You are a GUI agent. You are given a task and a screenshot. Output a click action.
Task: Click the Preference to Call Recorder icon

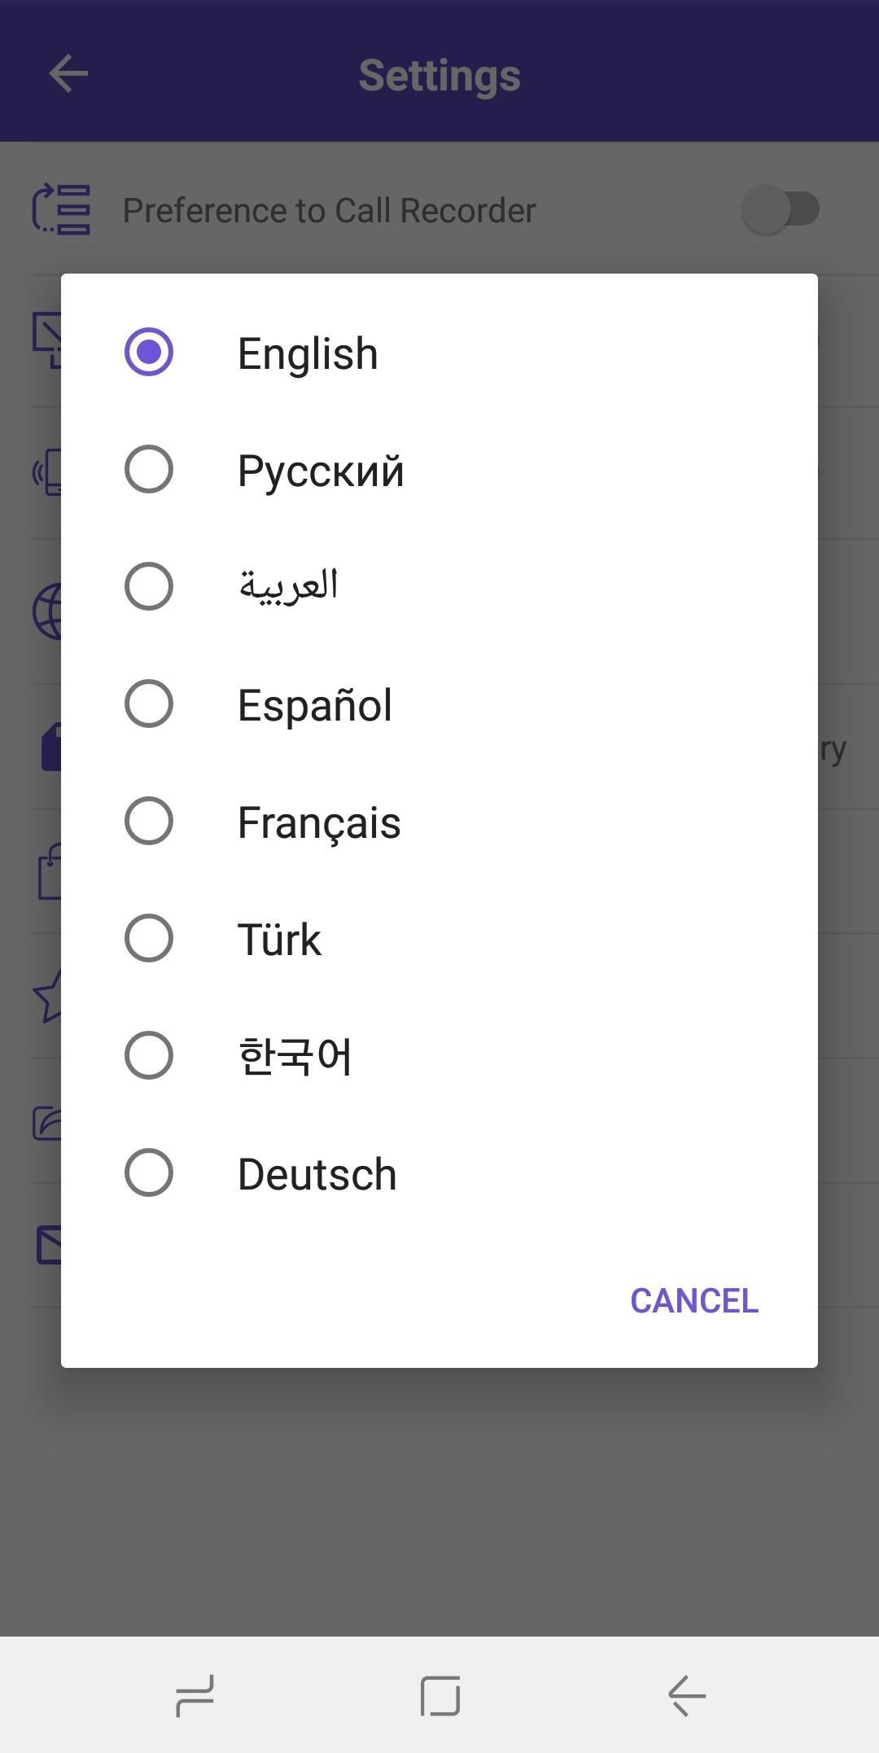[61, 210]
